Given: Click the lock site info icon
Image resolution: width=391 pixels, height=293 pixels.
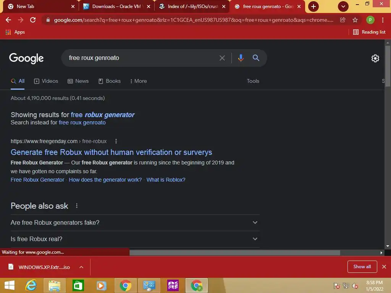Looking at the screenshot, I should [x=48, y=20].
